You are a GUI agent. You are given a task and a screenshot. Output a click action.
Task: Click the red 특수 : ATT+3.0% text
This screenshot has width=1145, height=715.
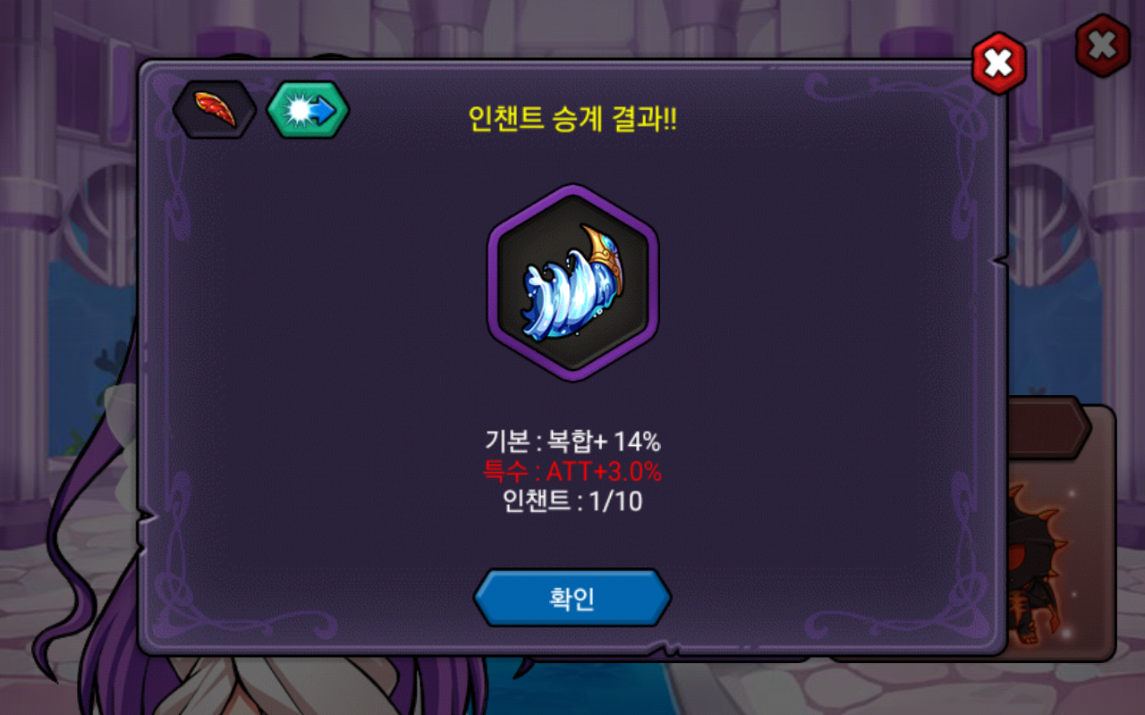[x=572, y=471]
